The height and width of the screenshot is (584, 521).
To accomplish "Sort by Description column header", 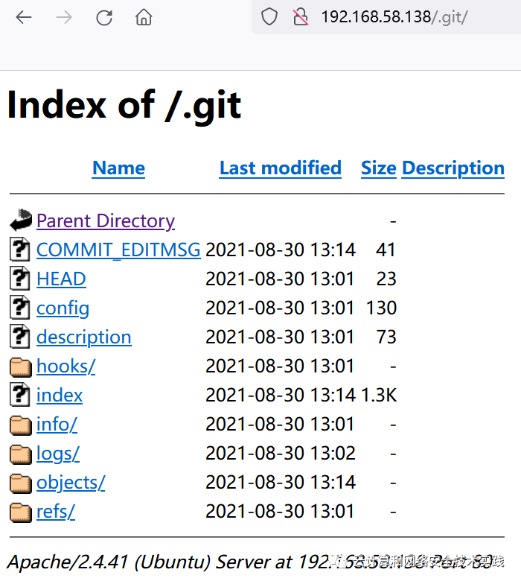I will (x=453, y=168).
